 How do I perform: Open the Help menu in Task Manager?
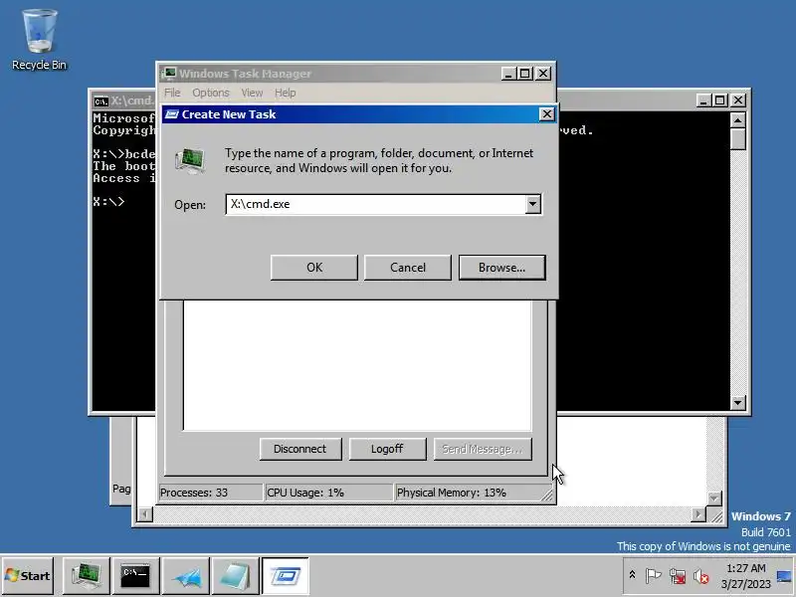[286, 93]
